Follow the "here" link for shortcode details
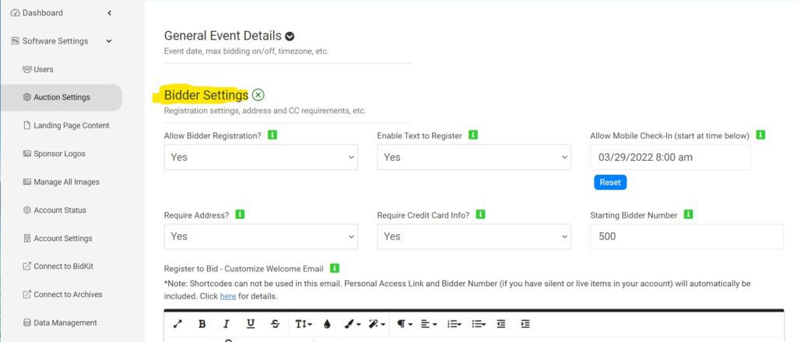Viewport: 797px width, 342px height. click(227, 296)
